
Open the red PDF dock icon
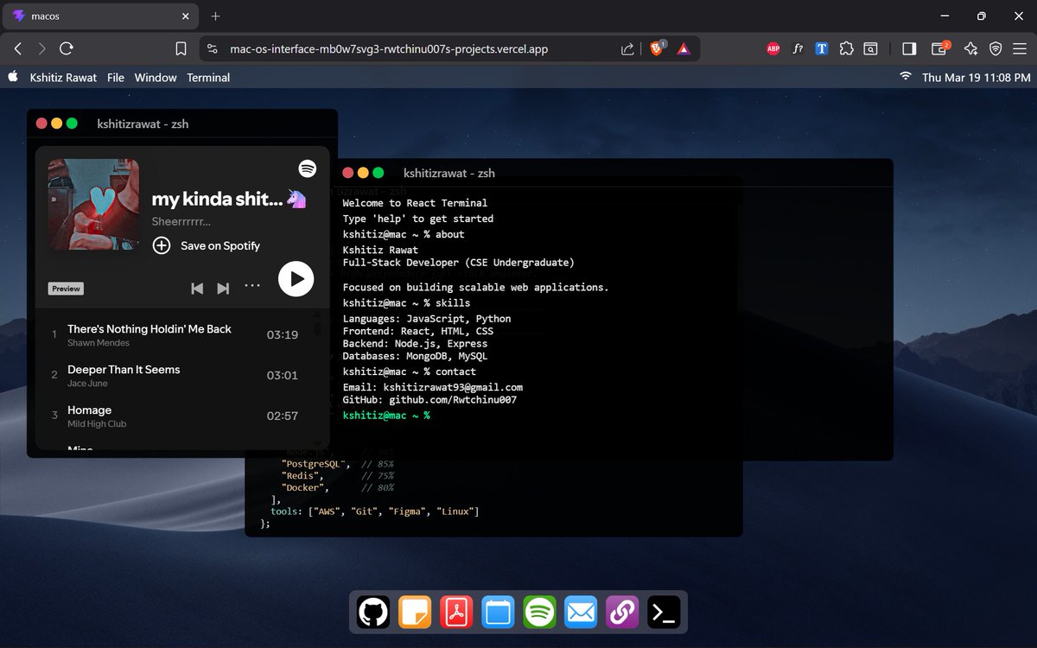tap(456, 613)
